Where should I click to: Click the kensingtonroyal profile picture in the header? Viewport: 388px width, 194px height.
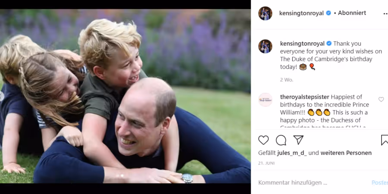pyautogui.click(x=265, y=13)
